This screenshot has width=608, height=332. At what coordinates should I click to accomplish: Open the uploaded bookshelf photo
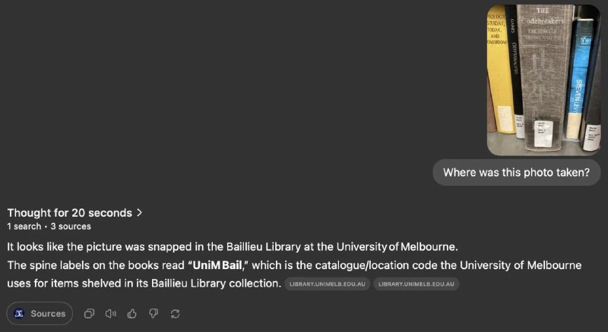[x=543, y=80]
